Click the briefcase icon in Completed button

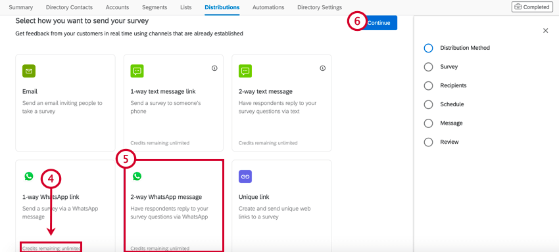(x=518, y=7)
